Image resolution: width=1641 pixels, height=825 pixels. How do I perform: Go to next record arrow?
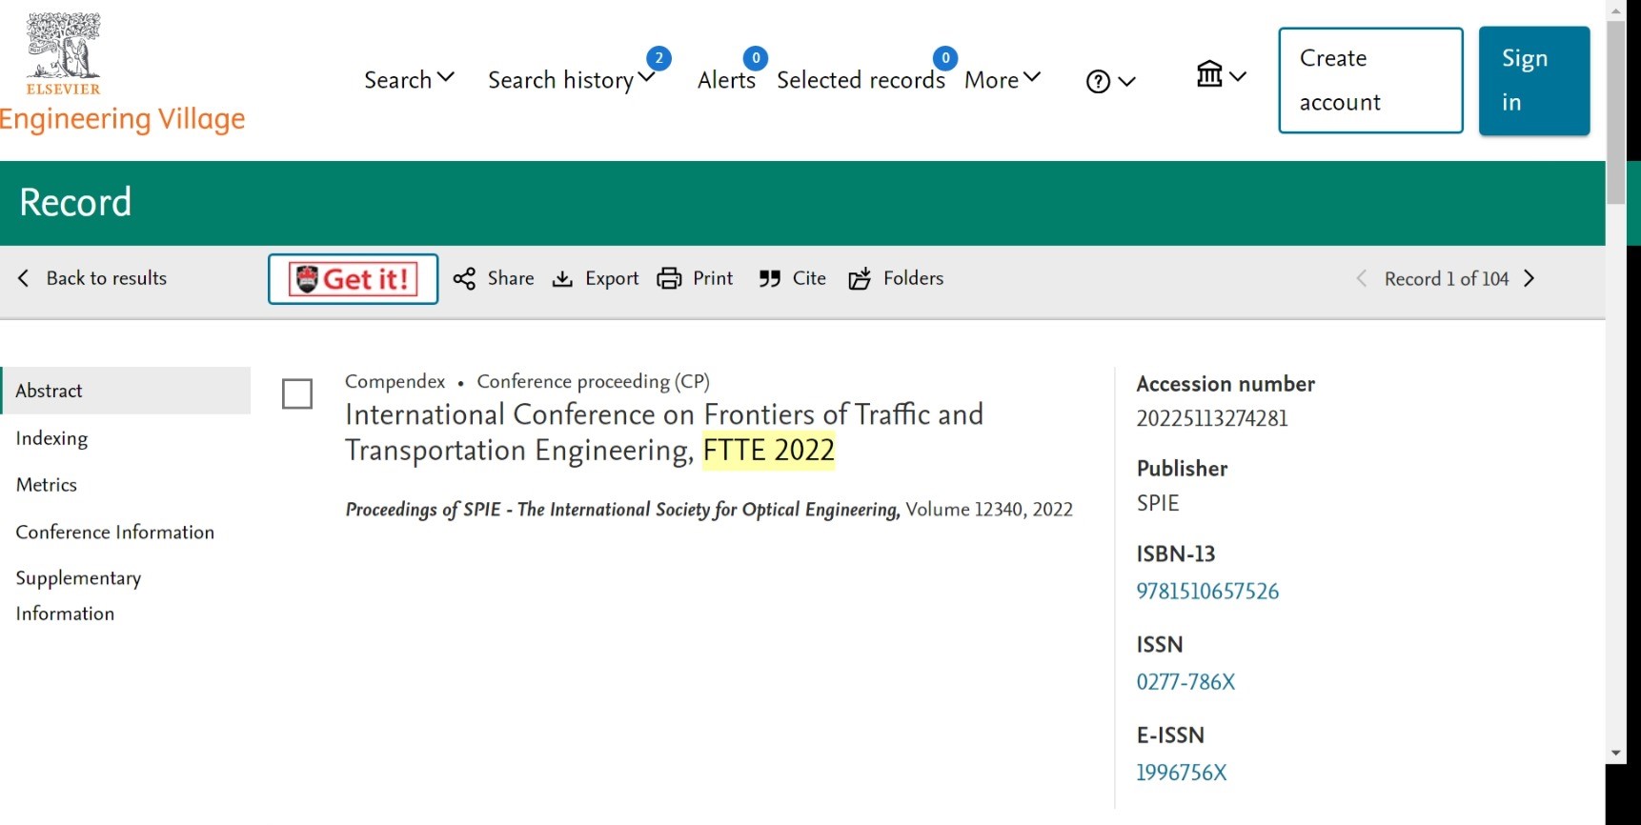coord(1530,279)
